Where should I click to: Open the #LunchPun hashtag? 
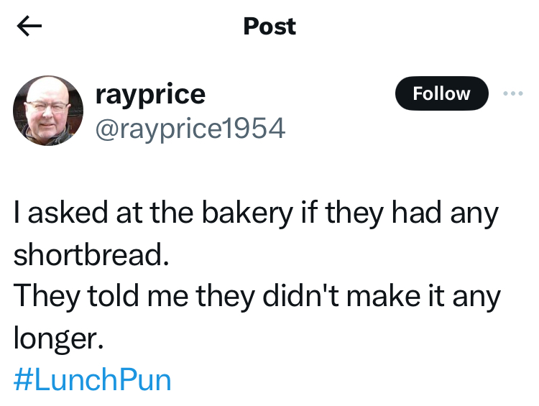[93, 379]
